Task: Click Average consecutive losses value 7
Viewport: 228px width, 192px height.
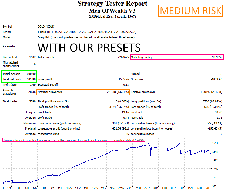Action: 221,134
